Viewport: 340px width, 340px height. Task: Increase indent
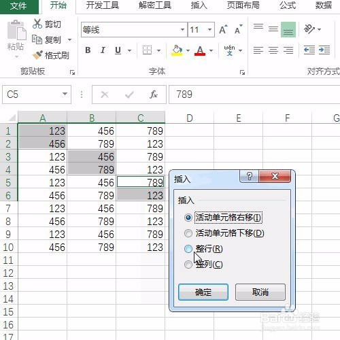coord(324,50)
